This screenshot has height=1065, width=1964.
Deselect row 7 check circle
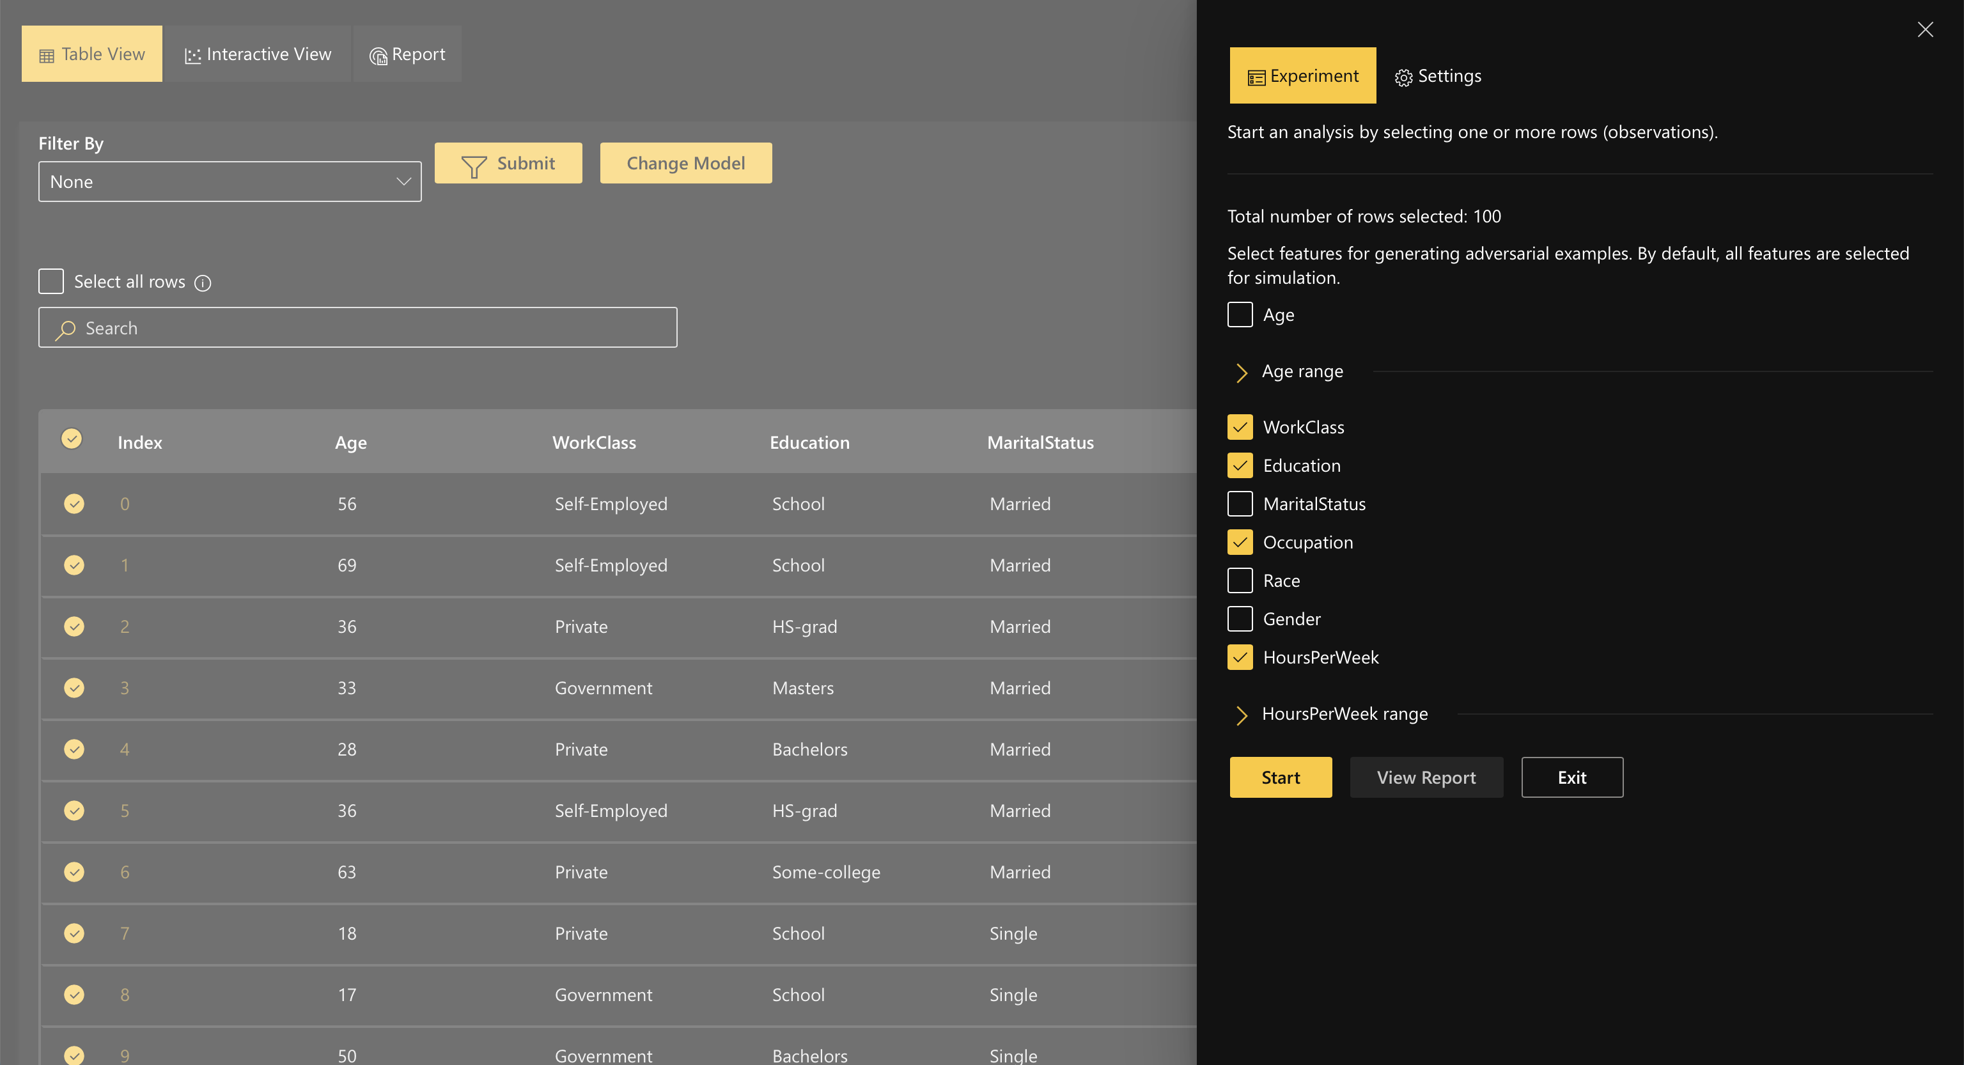point(74,933)
